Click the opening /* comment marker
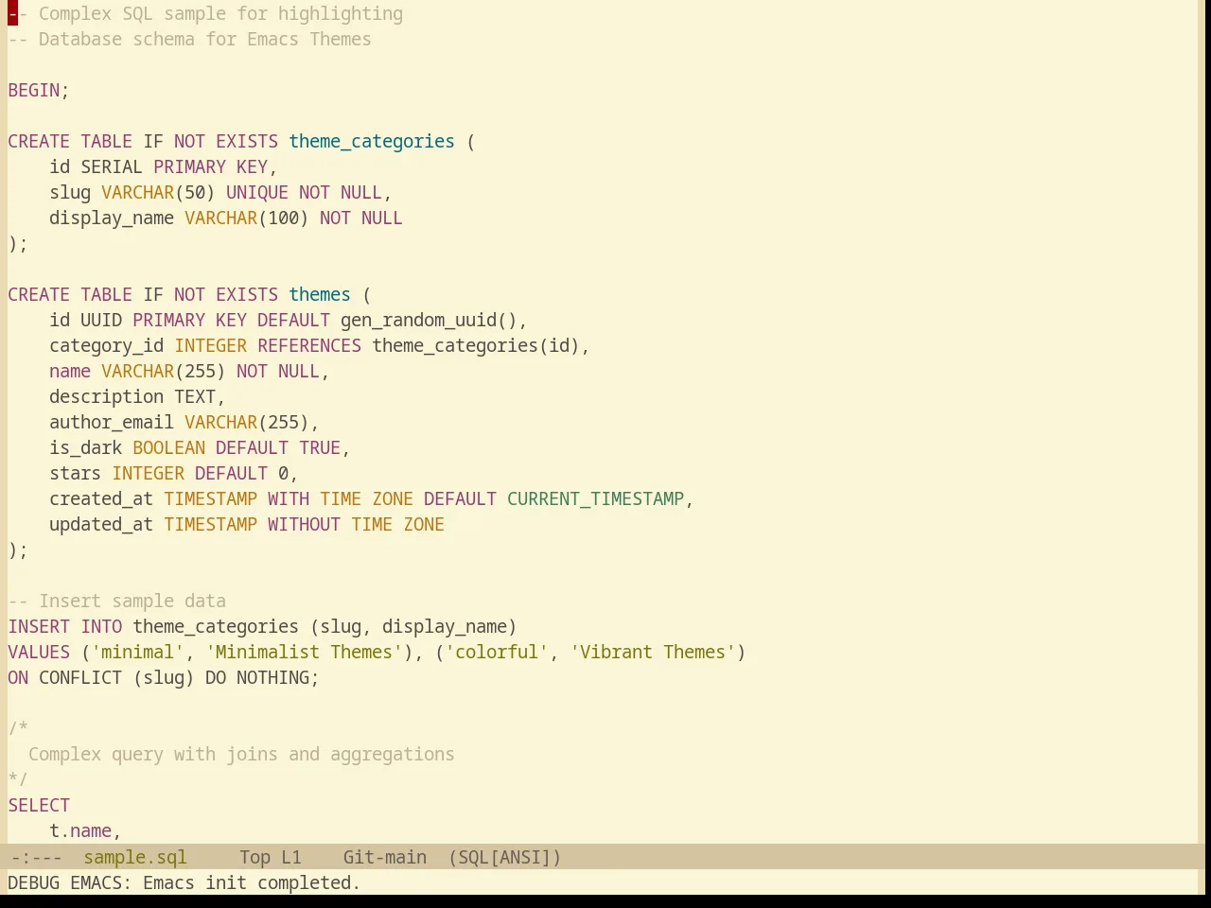 point(18,728)
